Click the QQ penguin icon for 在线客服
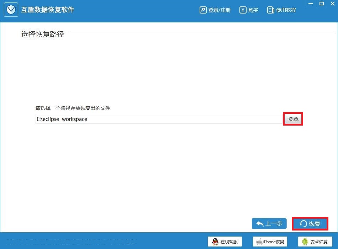Image resolution: width=338 pixels, height=249 pixels. pyautogui.click(x=215, y=242)
